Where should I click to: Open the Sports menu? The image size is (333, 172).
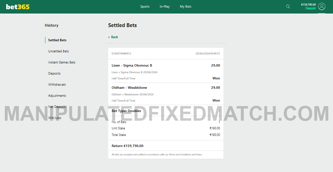point(145,7)
